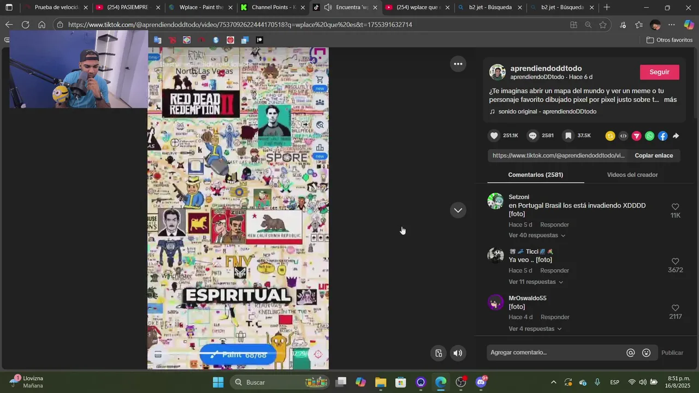699x393 pixels.
Task: Click Publicar to post comment
Action: pyautogui.click(x=672, y=353)
